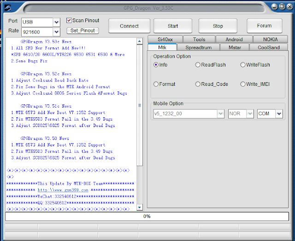This screenshot has height=241, width=295.
Task: Click the Start button
Action: click(x=173, y=26)
